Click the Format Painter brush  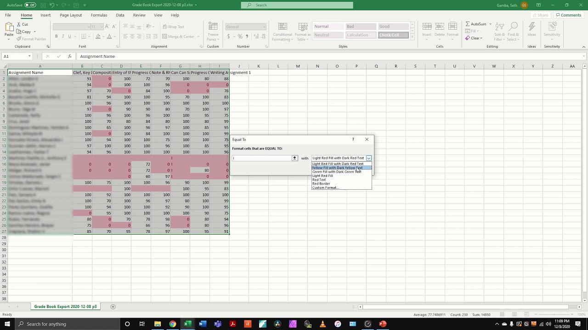[x=19, y=39]
